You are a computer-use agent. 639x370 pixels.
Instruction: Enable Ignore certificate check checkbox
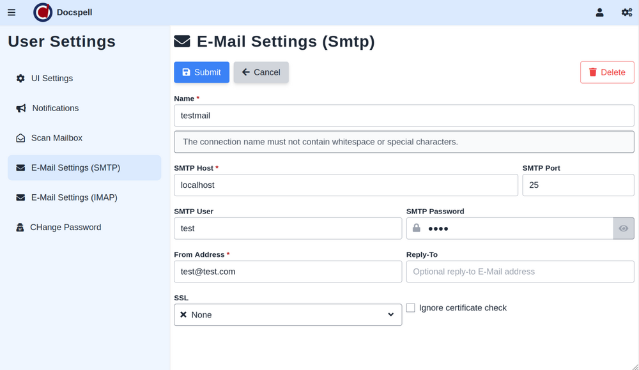[x=411, y=308]
